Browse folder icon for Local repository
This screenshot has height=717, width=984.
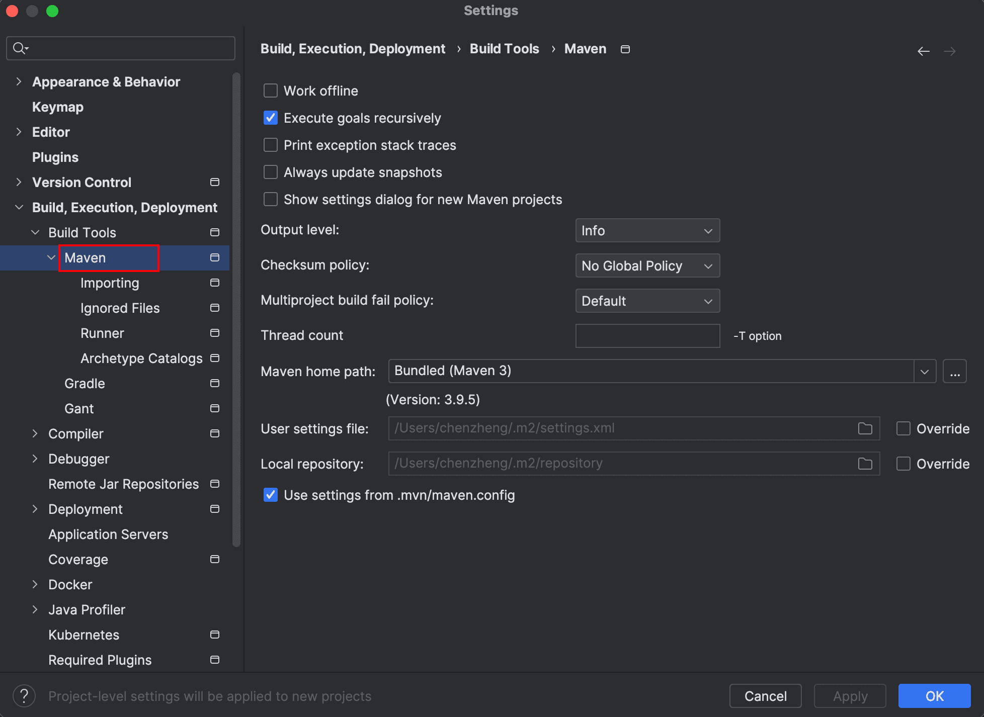[x=865, y=464]
